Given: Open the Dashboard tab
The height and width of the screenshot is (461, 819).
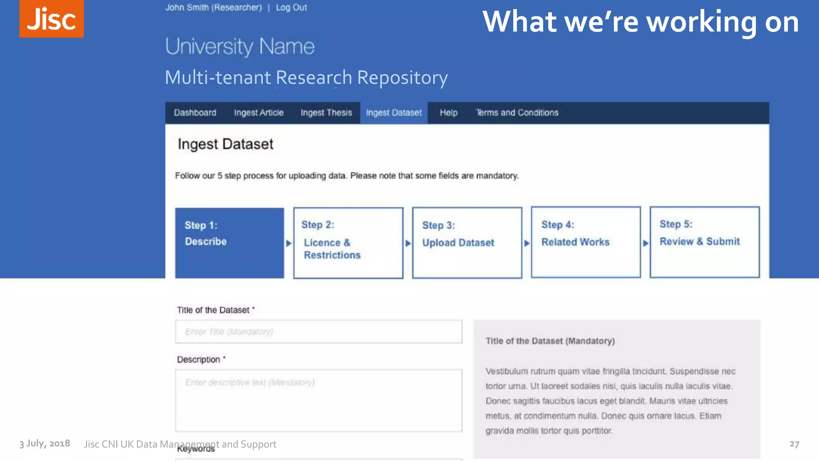Looking at the screenshot, I should (x=195, y=113).
